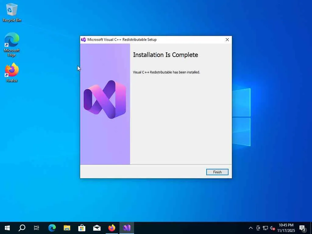The height and width of the screenshot is (234, 312).
Task: Click the Meet Now tray icon
Action: pos(258,228)
